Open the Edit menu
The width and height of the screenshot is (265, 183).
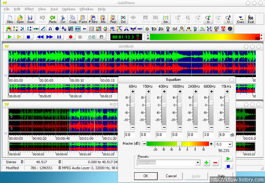(x=17, y=9)
